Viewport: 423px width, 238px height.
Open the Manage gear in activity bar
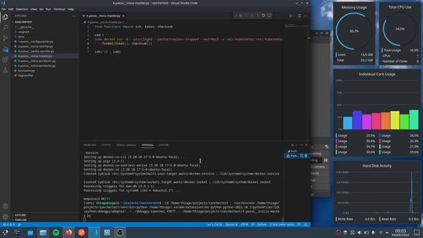[x=5, y=217]
